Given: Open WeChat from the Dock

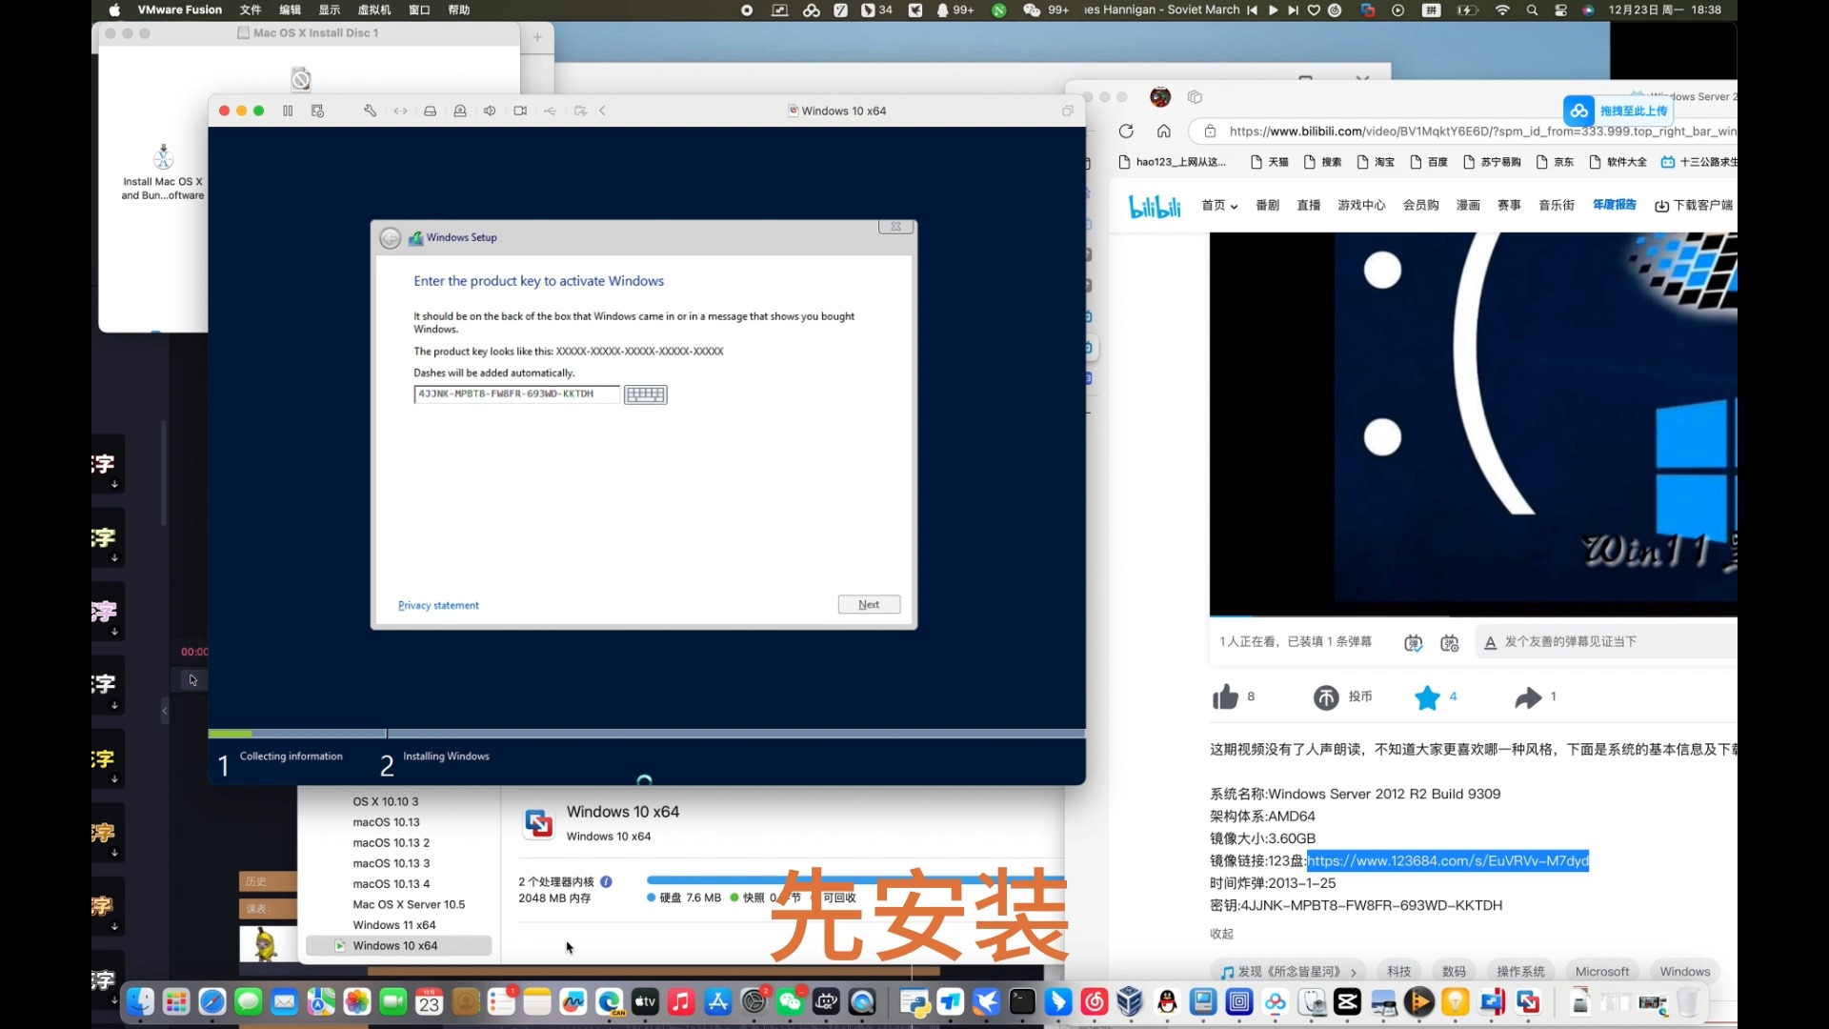Looking at the screenshot, I should click(x=790, y=1001).
